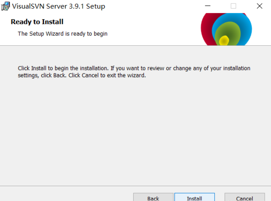This screenshot has width=271, height=201.
Task: Click the VisualSVN logo graphic
Action: [226, 29]
